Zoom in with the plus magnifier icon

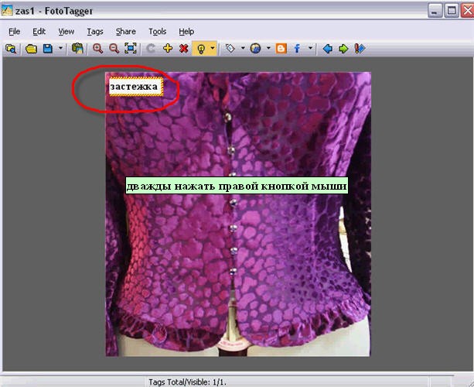click(98, 49)
